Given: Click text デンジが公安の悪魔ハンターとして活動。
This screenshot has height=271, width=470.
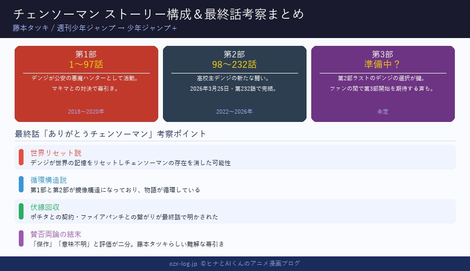Looking at the screenshot, I should click(86, 78).
